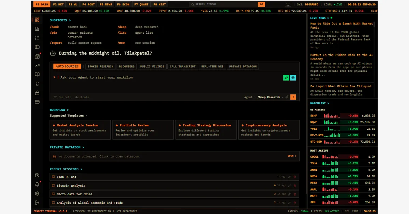Open the notifications bell icon
Screen dimensions: 409x214
[x=37, y=184]
